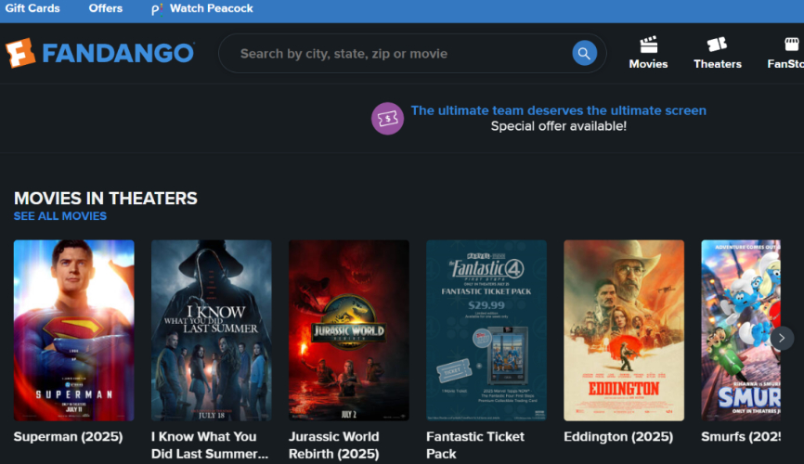The image size is (804, 464).
Task: Click the SEE ALL MOVIES link
Action: [60, 216]
